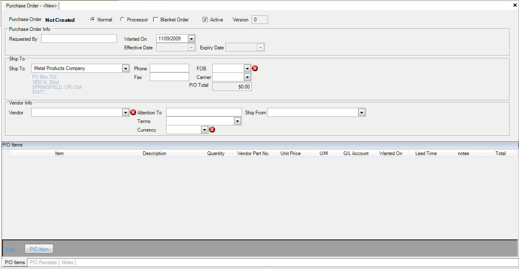Switch to the Notes tab
Viewport: 519px width, 269px height.
point(67,262)
